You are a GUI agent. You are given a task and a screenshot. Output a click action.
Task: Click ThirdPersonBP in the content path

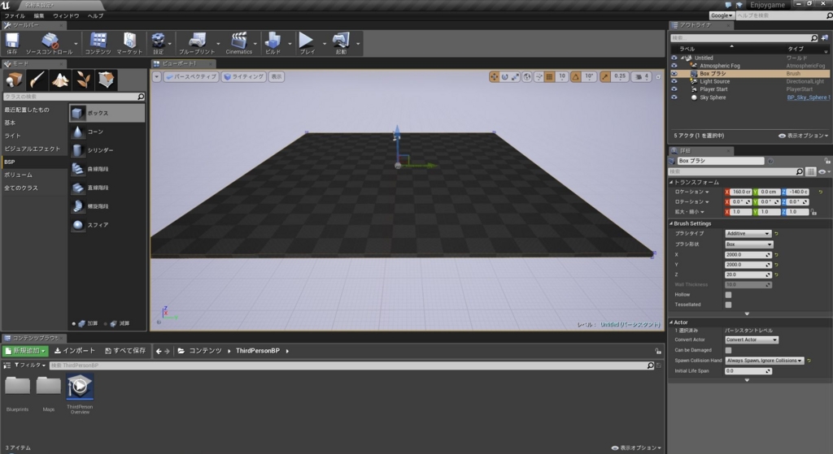coord(258,351)
